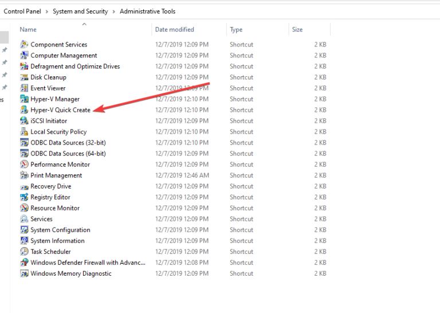Click 2 KB size in Task Scheduler row
The image size is (440, 313).
pos(320,252)
